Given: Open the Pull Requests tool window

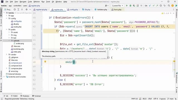Looking at the screenshot, I should click(1, 36).
